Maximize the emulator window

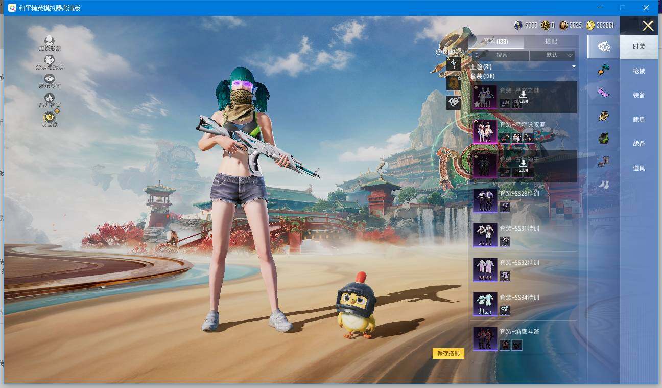623,8
